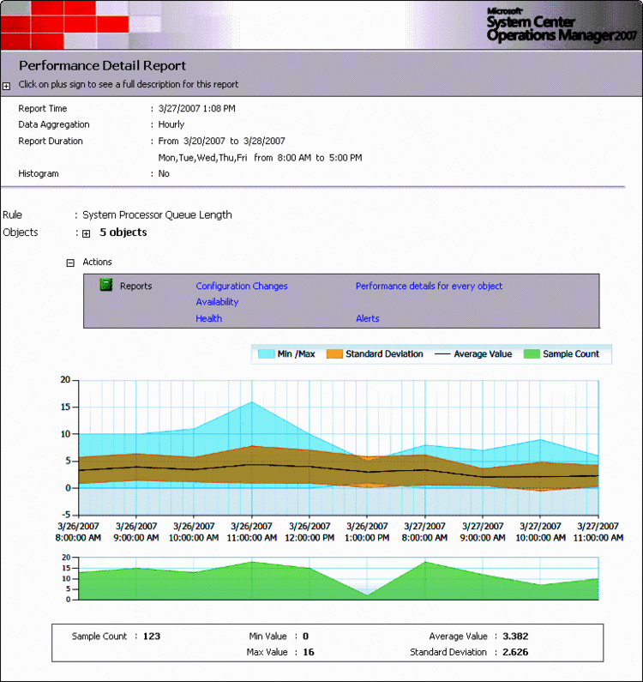Image resolution: width=643 pixels, height=682 pixels.
Task: Click the Average Value legend line
Action: click(442, 354)
